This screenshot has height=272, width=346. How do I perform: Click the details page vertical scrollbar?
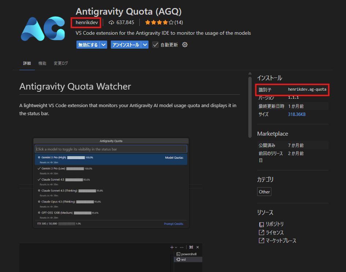click(250, 107)
